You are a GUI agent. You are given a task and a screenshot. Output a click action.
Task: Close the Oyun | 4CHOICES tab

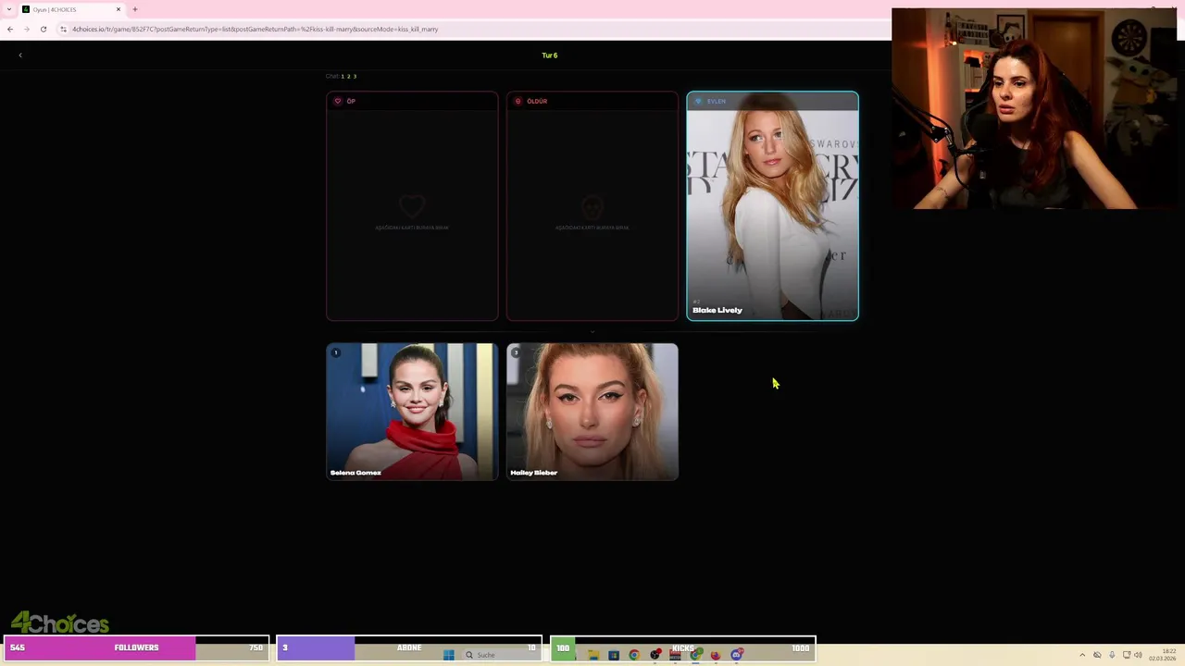[x=118, y=9]
